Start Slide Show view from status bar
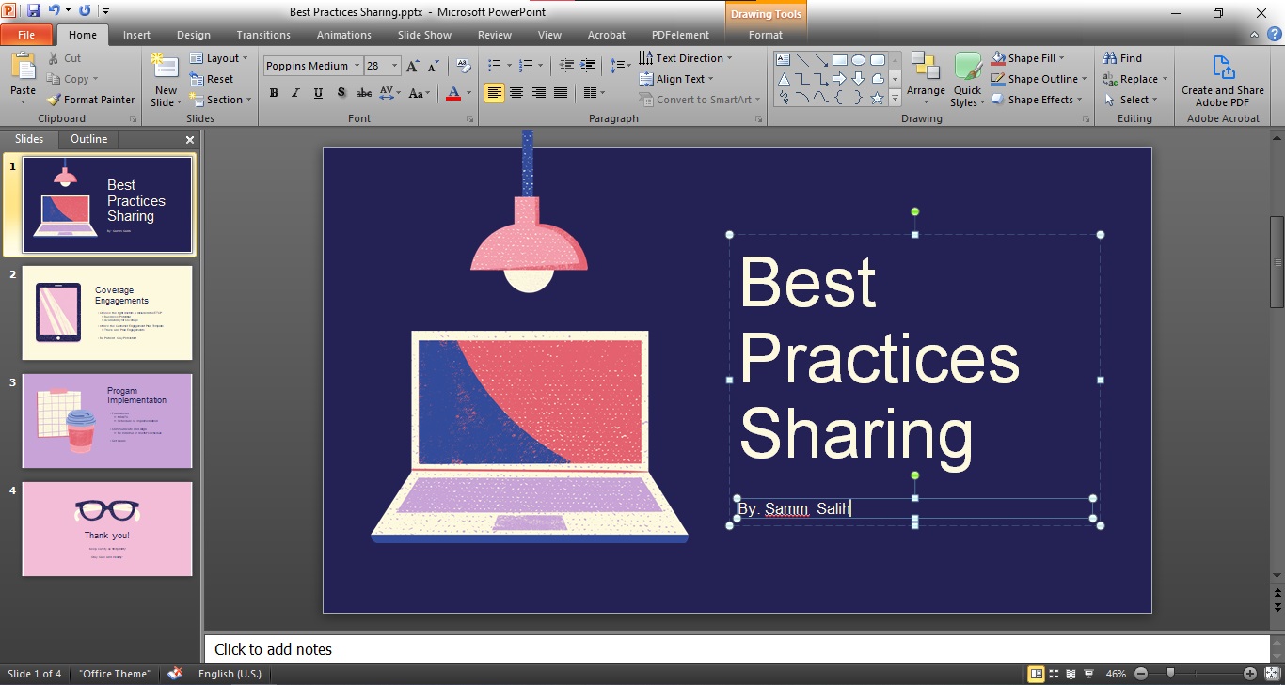This screenshot has height=685, width=1285. coord(1088,674)
